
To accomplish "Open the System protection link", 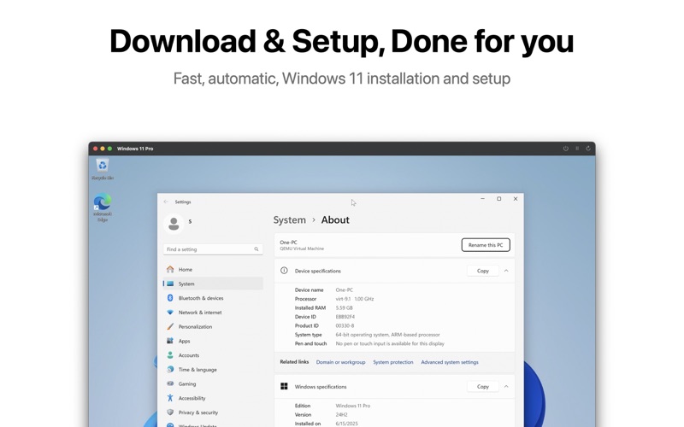I will point(393,362).
